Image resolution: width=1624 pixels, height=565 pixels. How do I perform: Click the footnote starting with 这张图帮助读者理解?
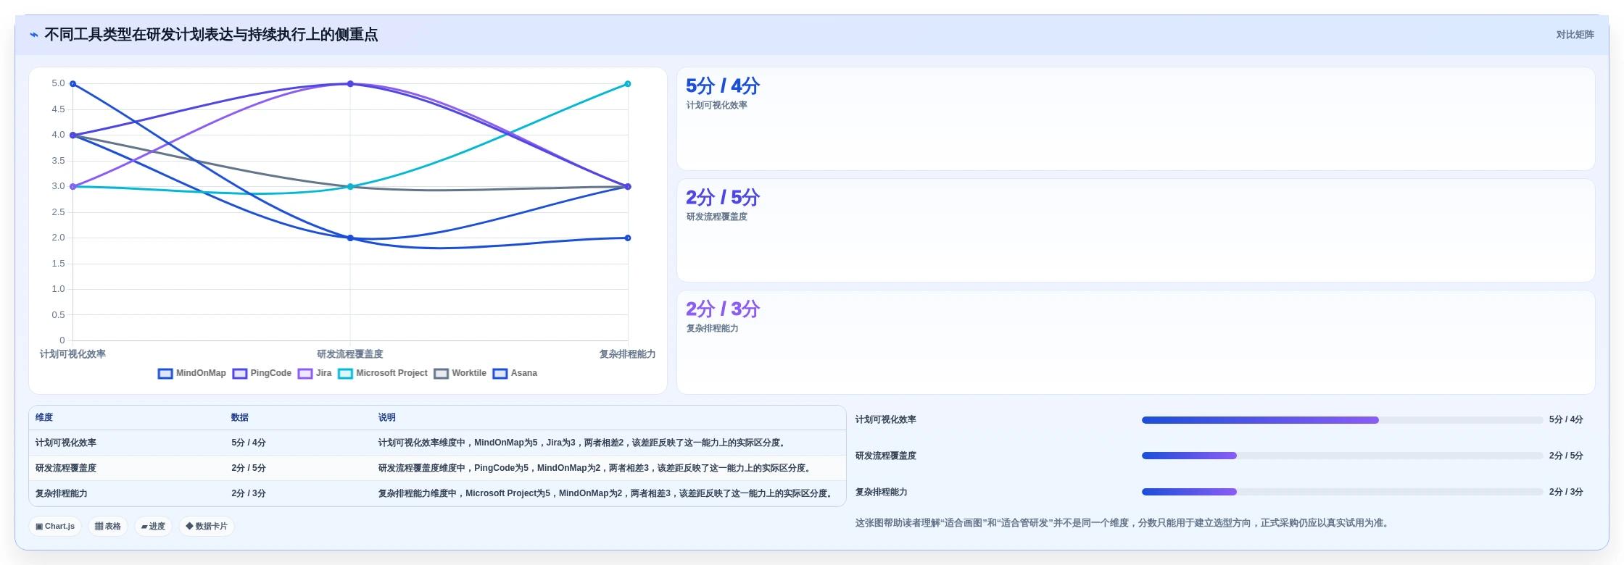point(1123,523)
